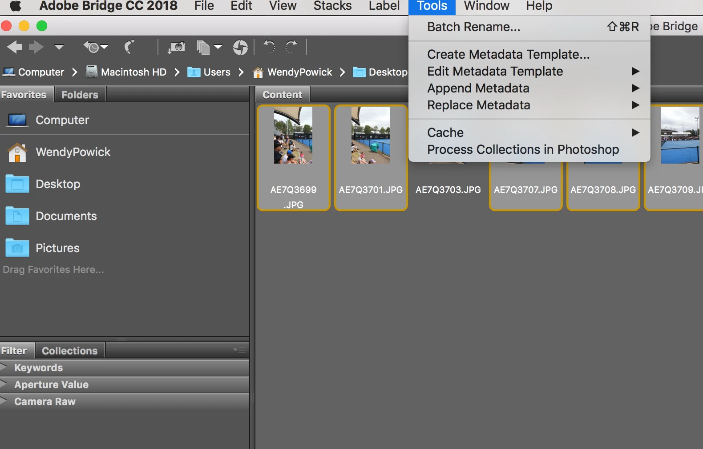
Task: Click the Get Photos from Camera icon
Action: [176, 47]
